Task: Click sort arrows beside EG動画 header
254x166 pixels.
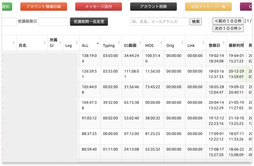Action: pyautogui.click(x=140, y=43)
